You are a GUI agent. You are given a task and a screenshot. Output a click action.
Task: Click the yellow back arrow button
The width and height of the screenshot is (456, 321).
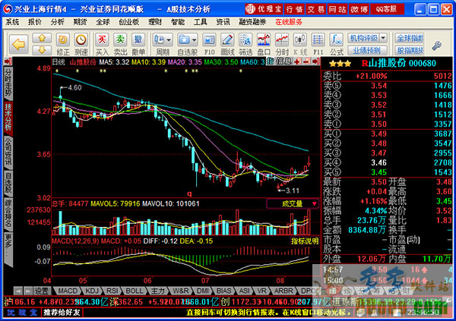18,45
